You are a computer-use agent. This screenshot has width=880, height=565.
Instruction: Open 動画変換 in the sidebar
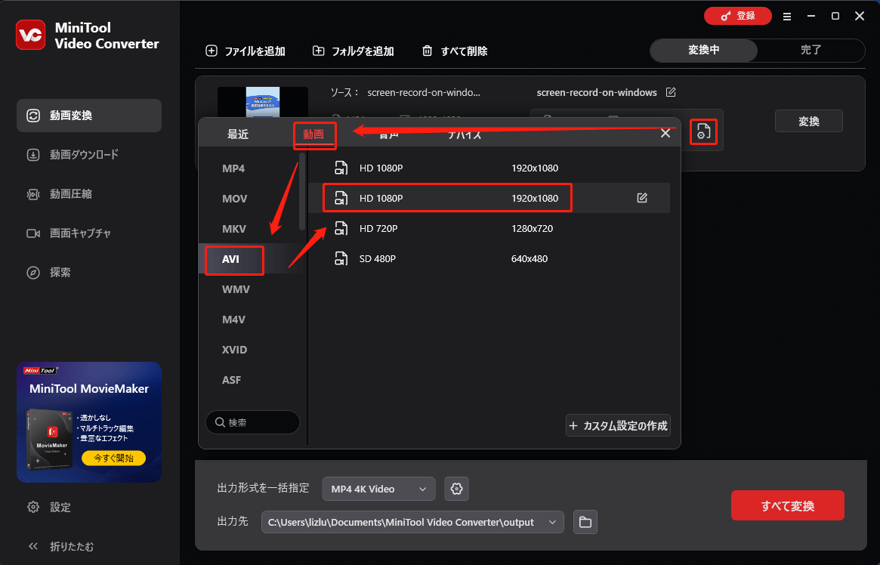click(89, 116)
